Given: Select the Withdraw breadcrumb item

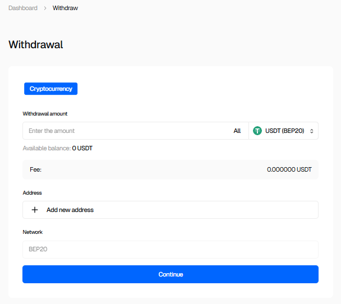Looking at the screenshot, I should pyautogui.click(x=65, y=8).
